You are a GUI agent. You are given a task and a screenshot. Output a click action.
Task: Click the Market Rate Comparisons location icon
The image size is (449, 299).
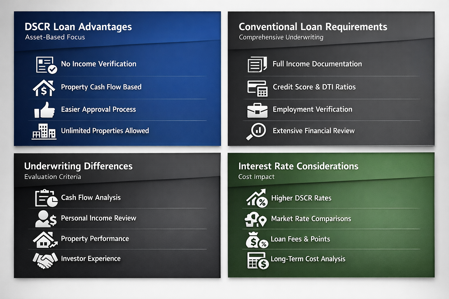click(x=256, y=219)
